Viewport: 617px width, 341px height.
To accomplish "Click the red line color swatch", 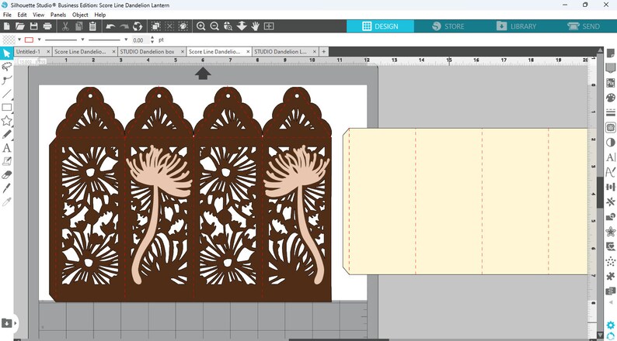I will pos(29,40).
